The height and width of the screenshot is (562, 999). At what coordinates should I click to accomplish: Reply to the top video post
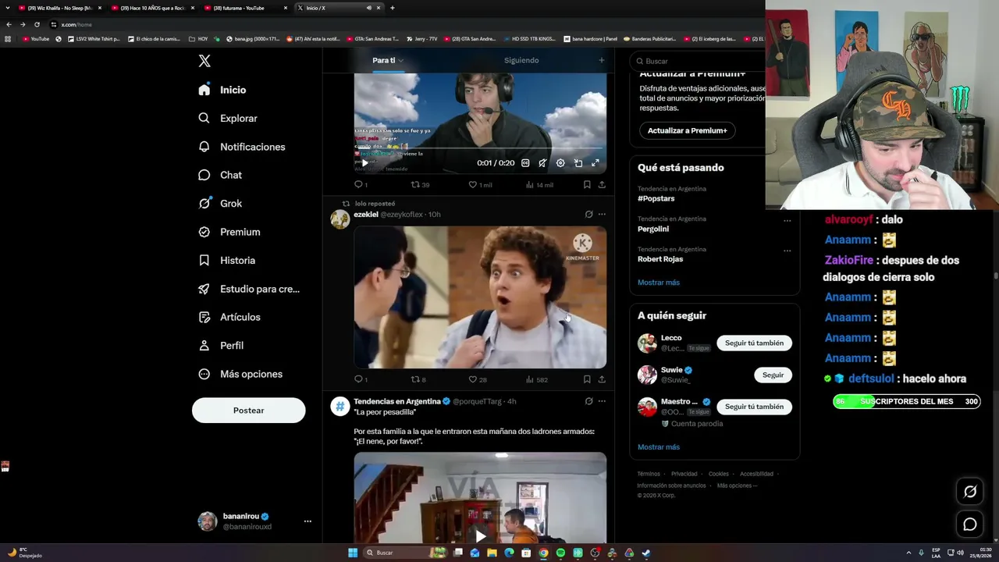(361, 185)
